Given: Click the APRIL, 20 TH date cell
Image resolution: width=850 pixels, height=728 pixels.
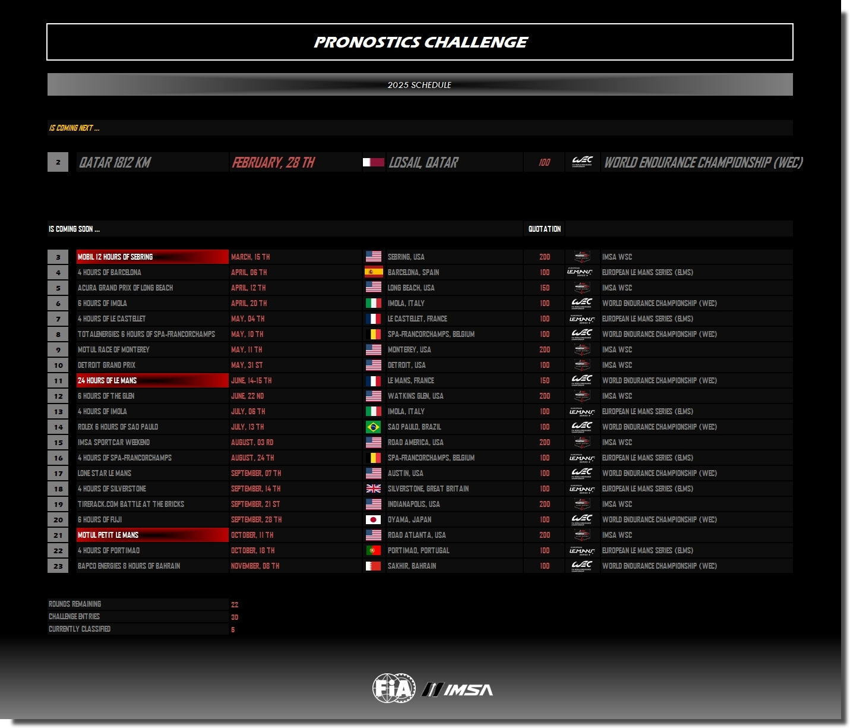Looking at the screenshot, I should pos(296,303).
